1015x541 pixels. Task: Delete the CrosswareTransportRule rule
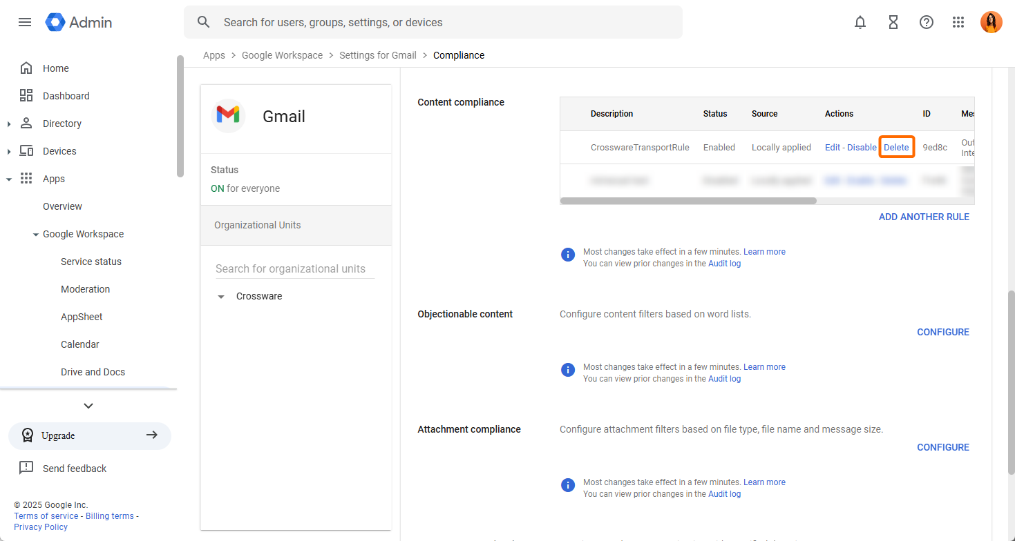pos(896,148)
